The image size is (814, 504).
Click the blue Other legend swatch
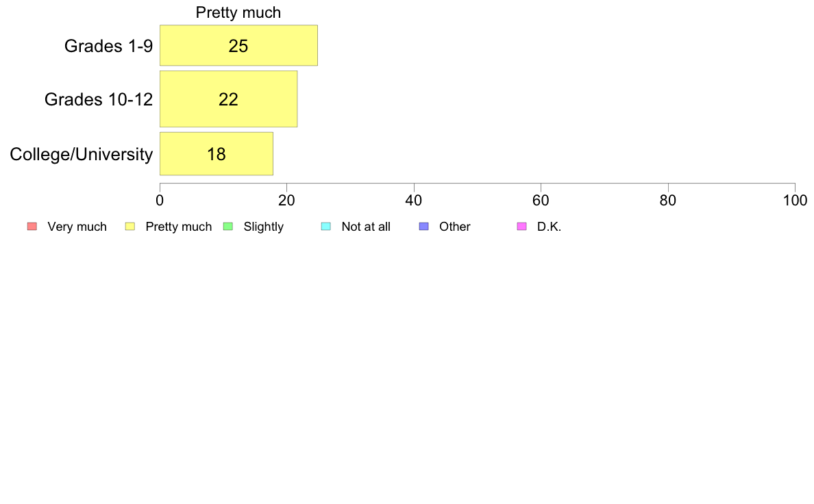423,226
